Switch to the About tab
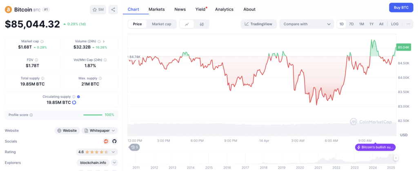418x171 pixels. [249, 9]
